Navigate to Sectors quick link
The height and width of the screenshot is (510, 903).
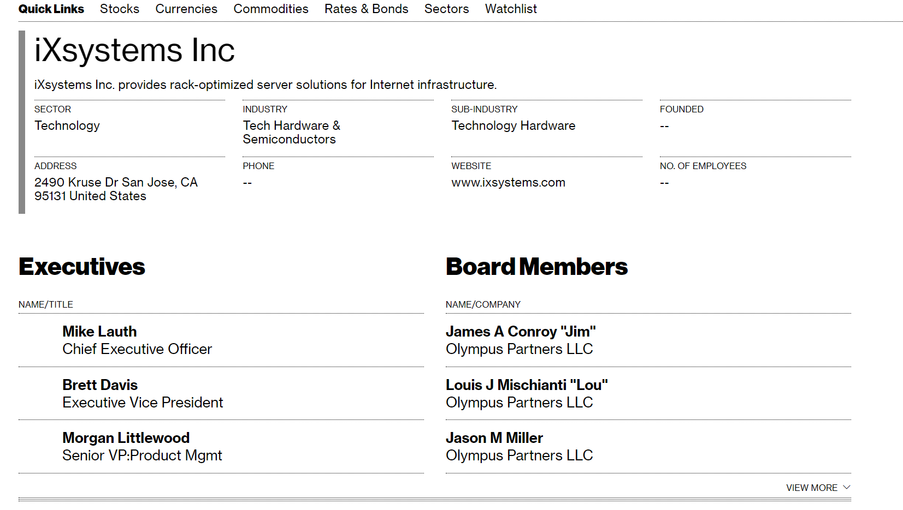click(x=446, y=9)
